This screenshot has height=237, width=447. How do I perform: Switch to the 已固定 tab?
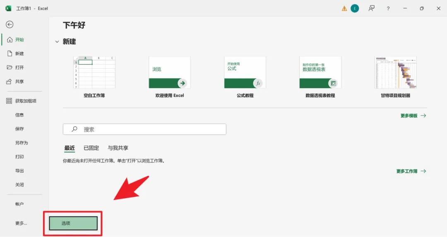pyautogui.click(x=91, y=148)
